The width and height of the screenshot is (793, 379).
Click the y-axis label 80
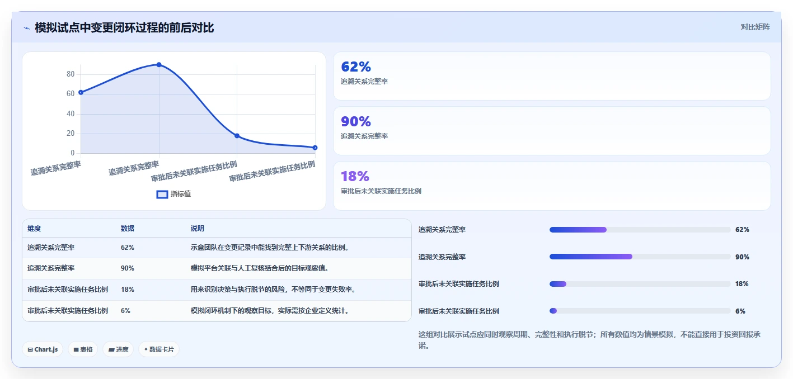pyautogui.click(x=71, y=74)
